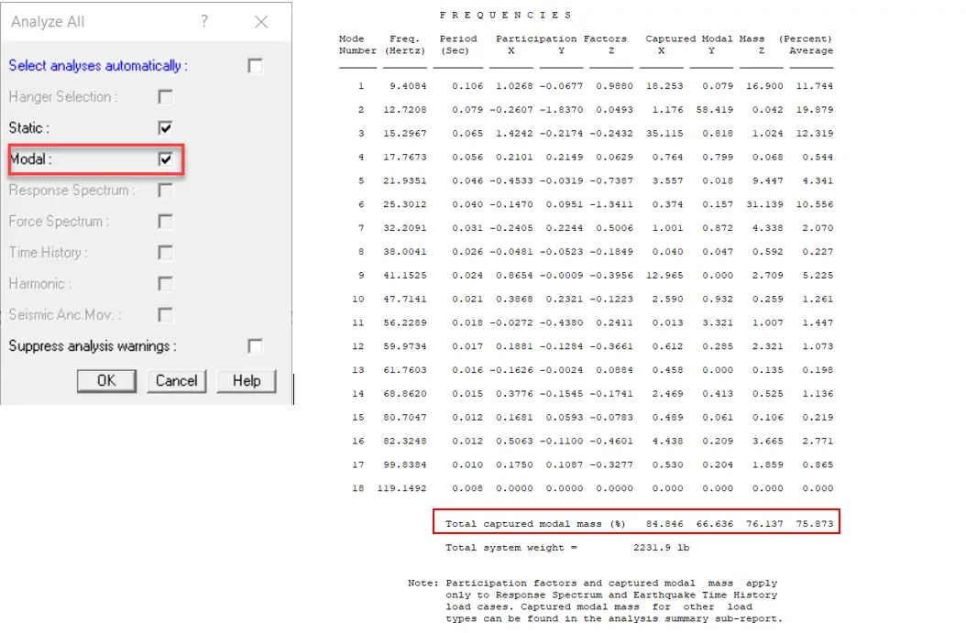Tick the Force Spectrum checkbox
This screenshot has width=966, height=633.
tap(165, 222)
